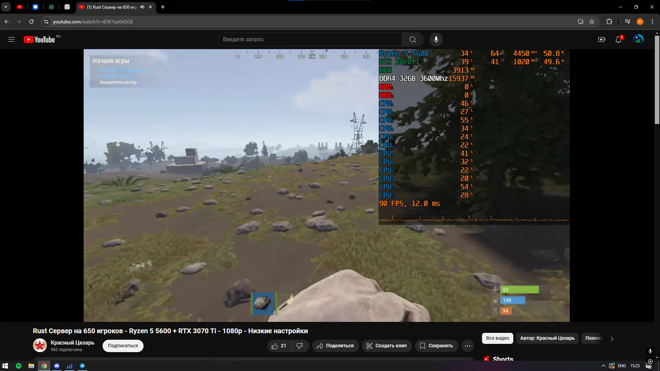
Task: Click the 'Подписаться' subscribe button
Action: pyautogui.click(x=123, y=346)
